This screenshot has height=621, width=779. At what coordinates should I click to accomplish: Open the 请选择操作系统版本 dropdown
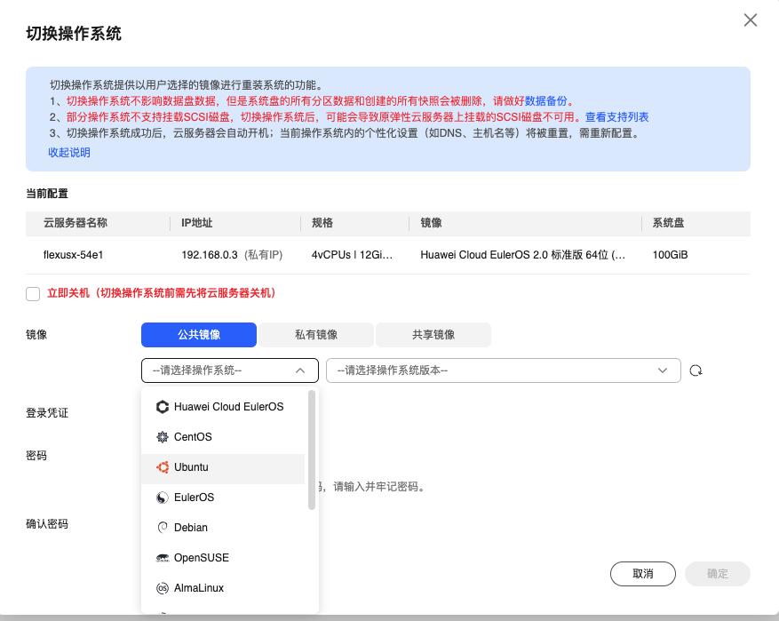[504, 370]
